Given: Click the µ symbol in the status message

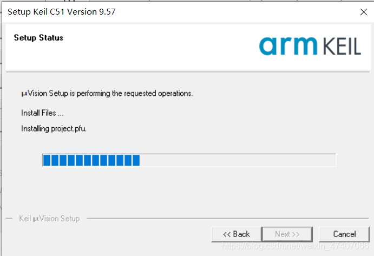Looking at the screenshot, I should 24,94.
